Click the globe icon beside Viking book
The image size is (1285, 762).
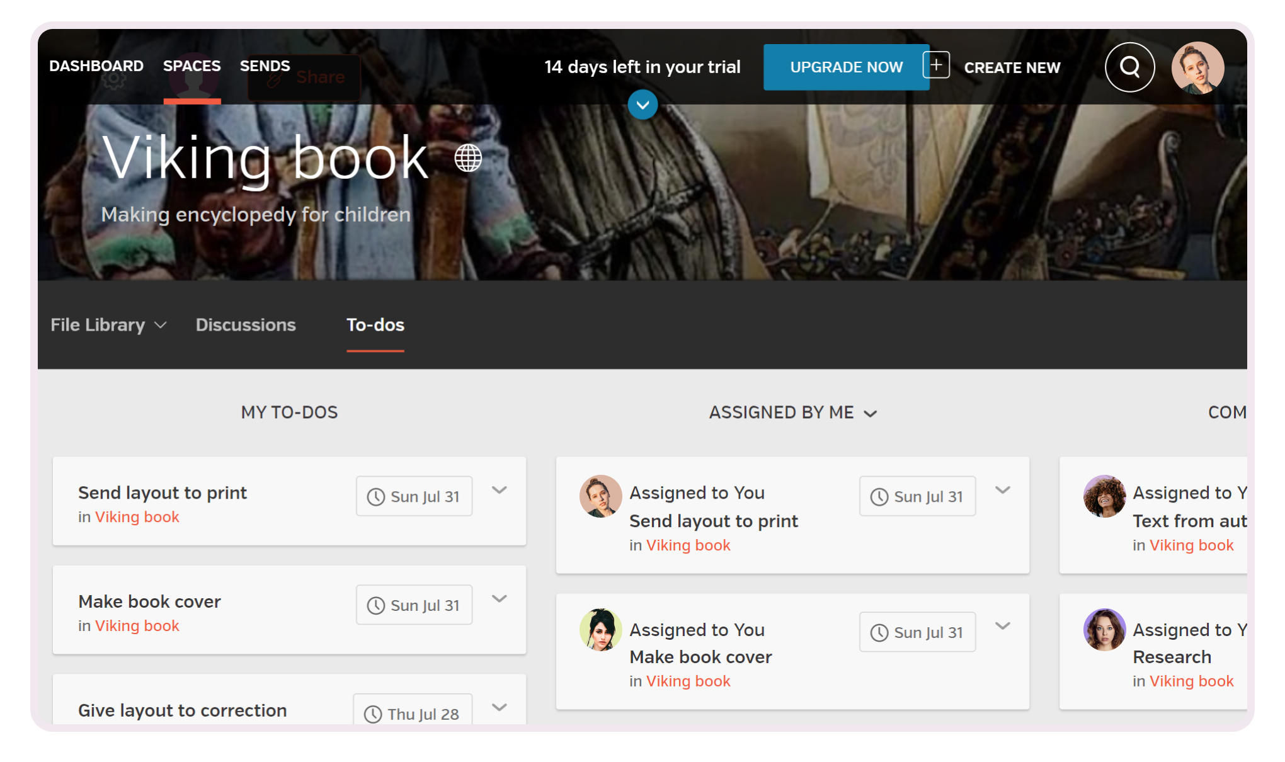[468, 157]
